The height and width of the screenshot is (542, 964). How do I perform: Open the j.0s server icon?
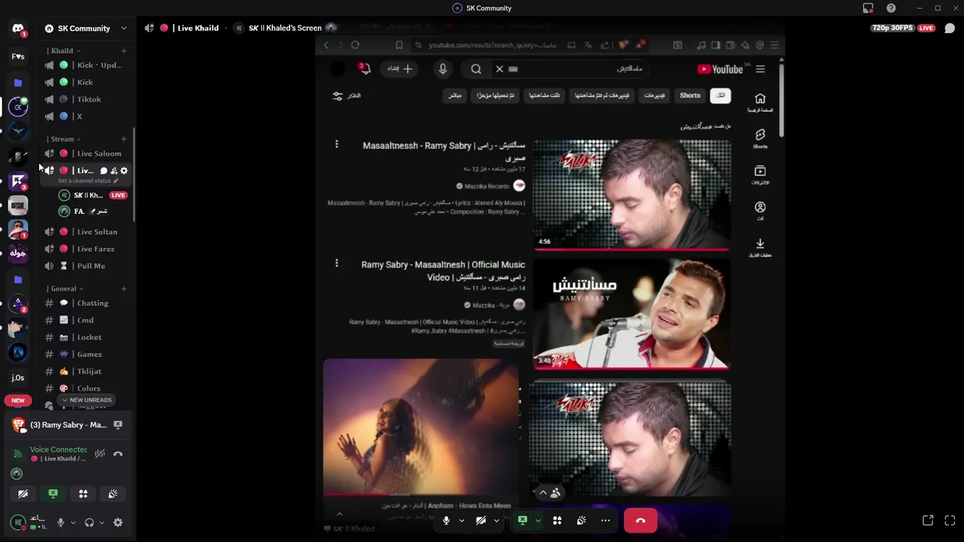[18, 378]
